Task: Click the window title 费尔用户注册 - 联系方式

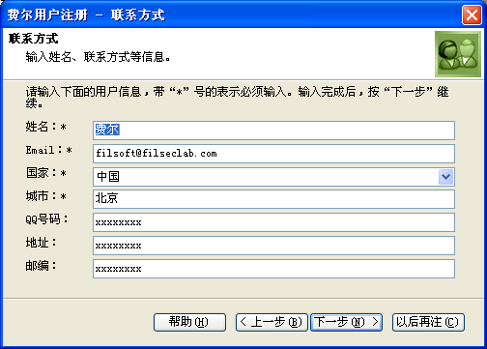Action: point(86,15)
